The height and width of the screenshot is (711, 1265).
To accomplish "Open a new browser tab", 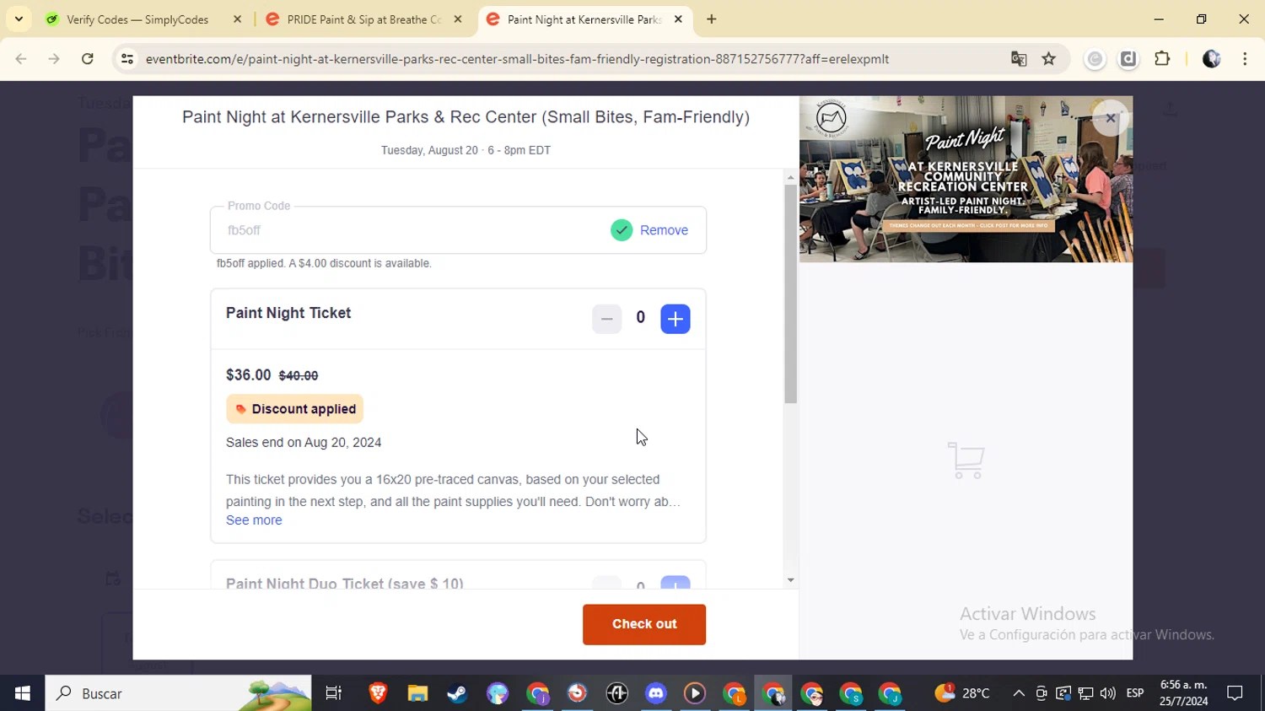I will (x=712, y=19).
